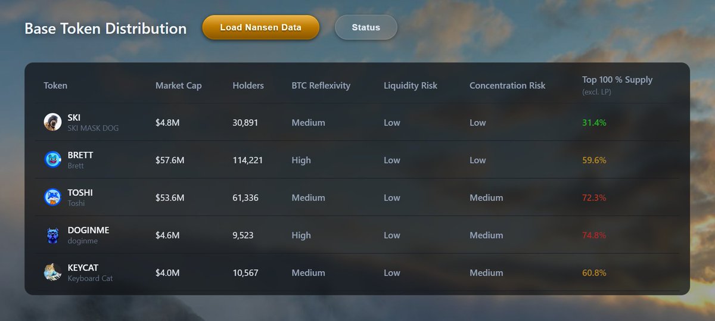Click the 74.8% top 100 supply value
715x321 pixels.
[x=594, y=235]
